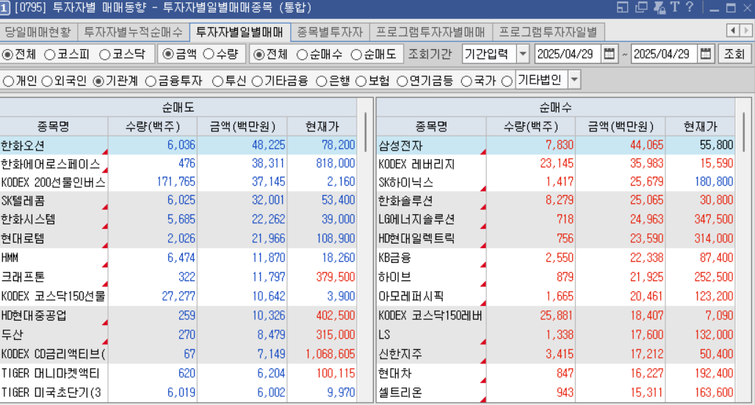This screenshot has width=755, height=405.
Task: Click 수량(백주) header in 순매도 table
Action: 153,126
